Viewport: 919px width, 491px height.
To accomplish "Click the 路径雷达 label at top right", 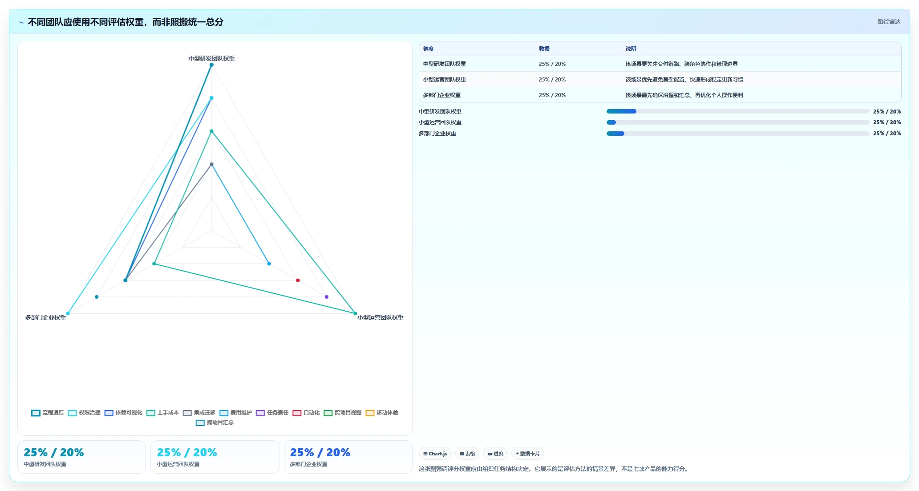I will click(x=889, y=21).
